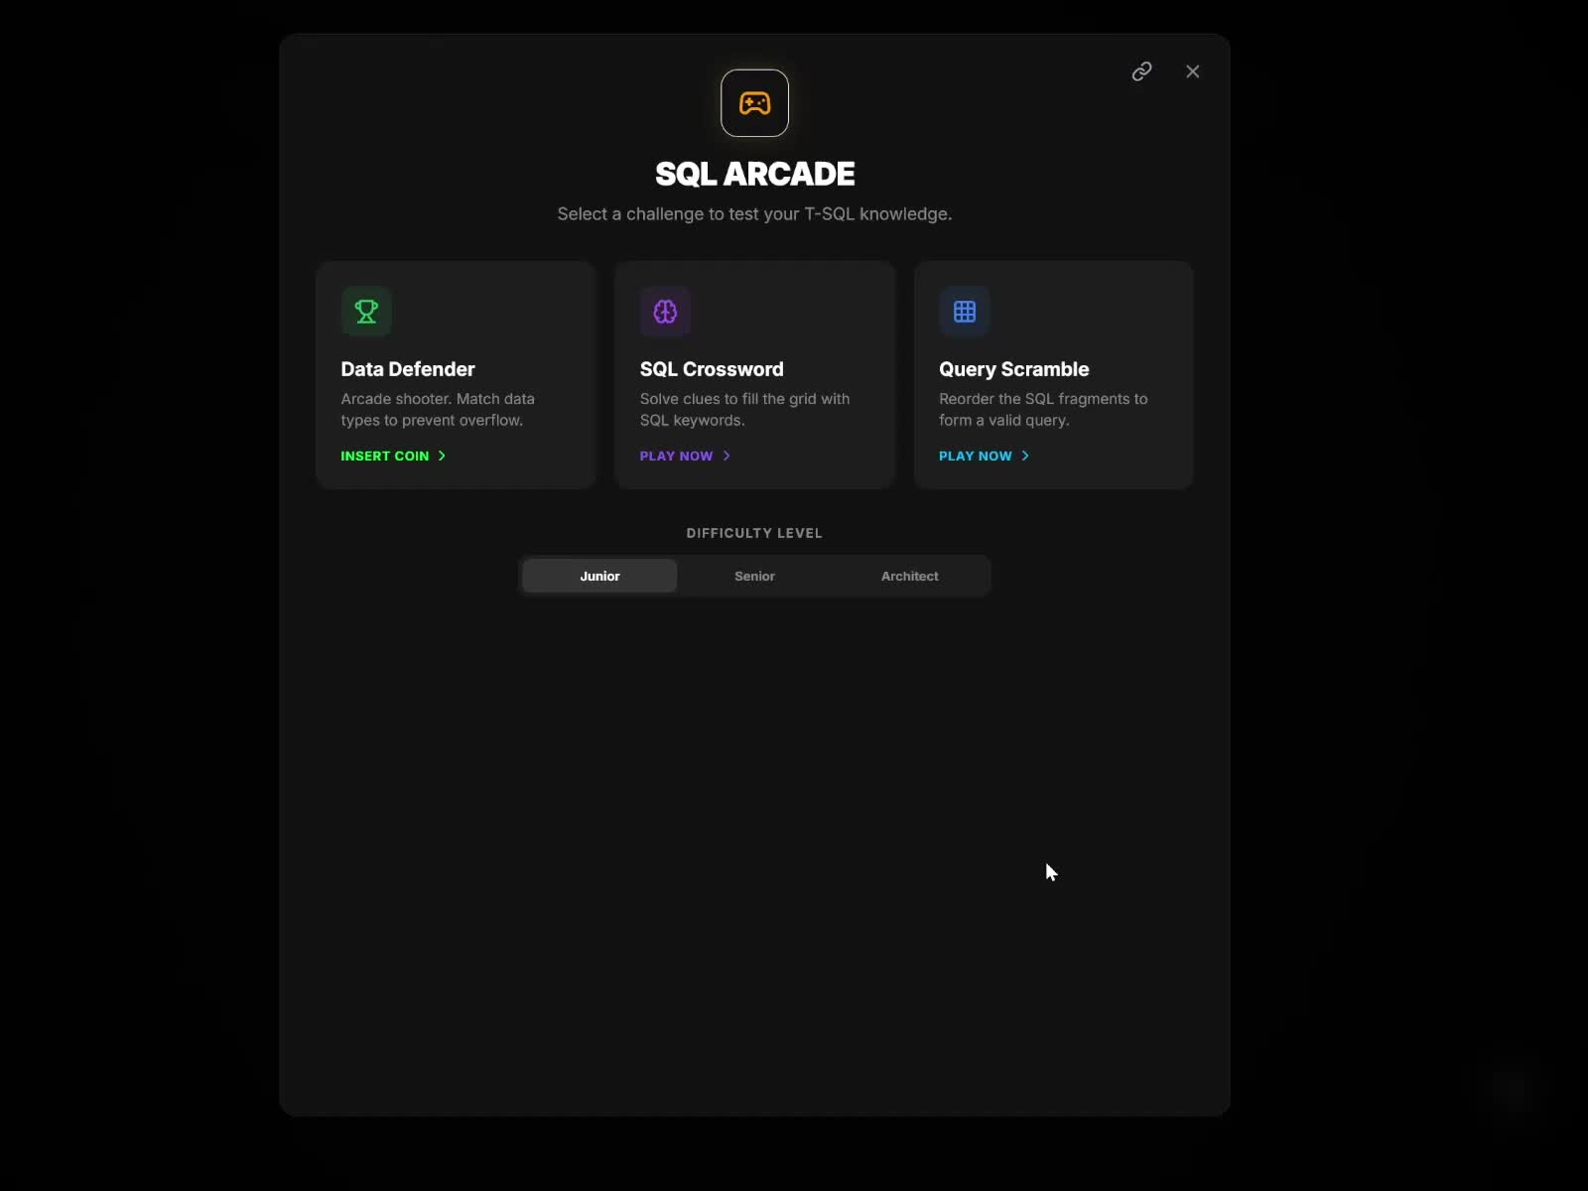Image resolution: width=1588 pixels, height=1191 pixels.
Task: Select the Query Scramble card title
Action: [1013, 369]
